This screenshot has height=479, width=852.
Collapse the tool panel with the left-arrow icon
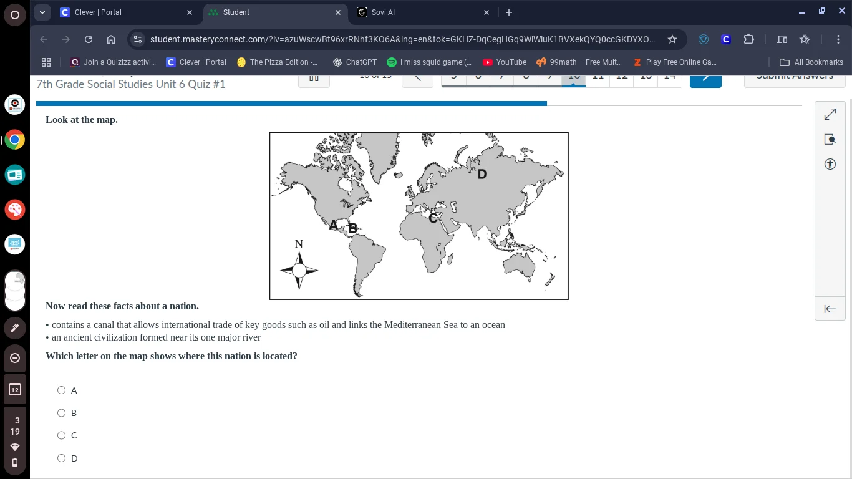pos(830,309)
